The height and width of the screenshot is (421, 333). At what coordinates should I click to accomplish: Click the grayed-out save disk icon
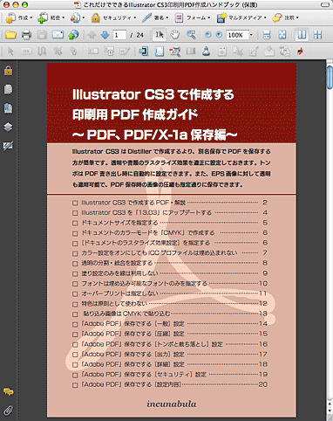tap(42, 35)
